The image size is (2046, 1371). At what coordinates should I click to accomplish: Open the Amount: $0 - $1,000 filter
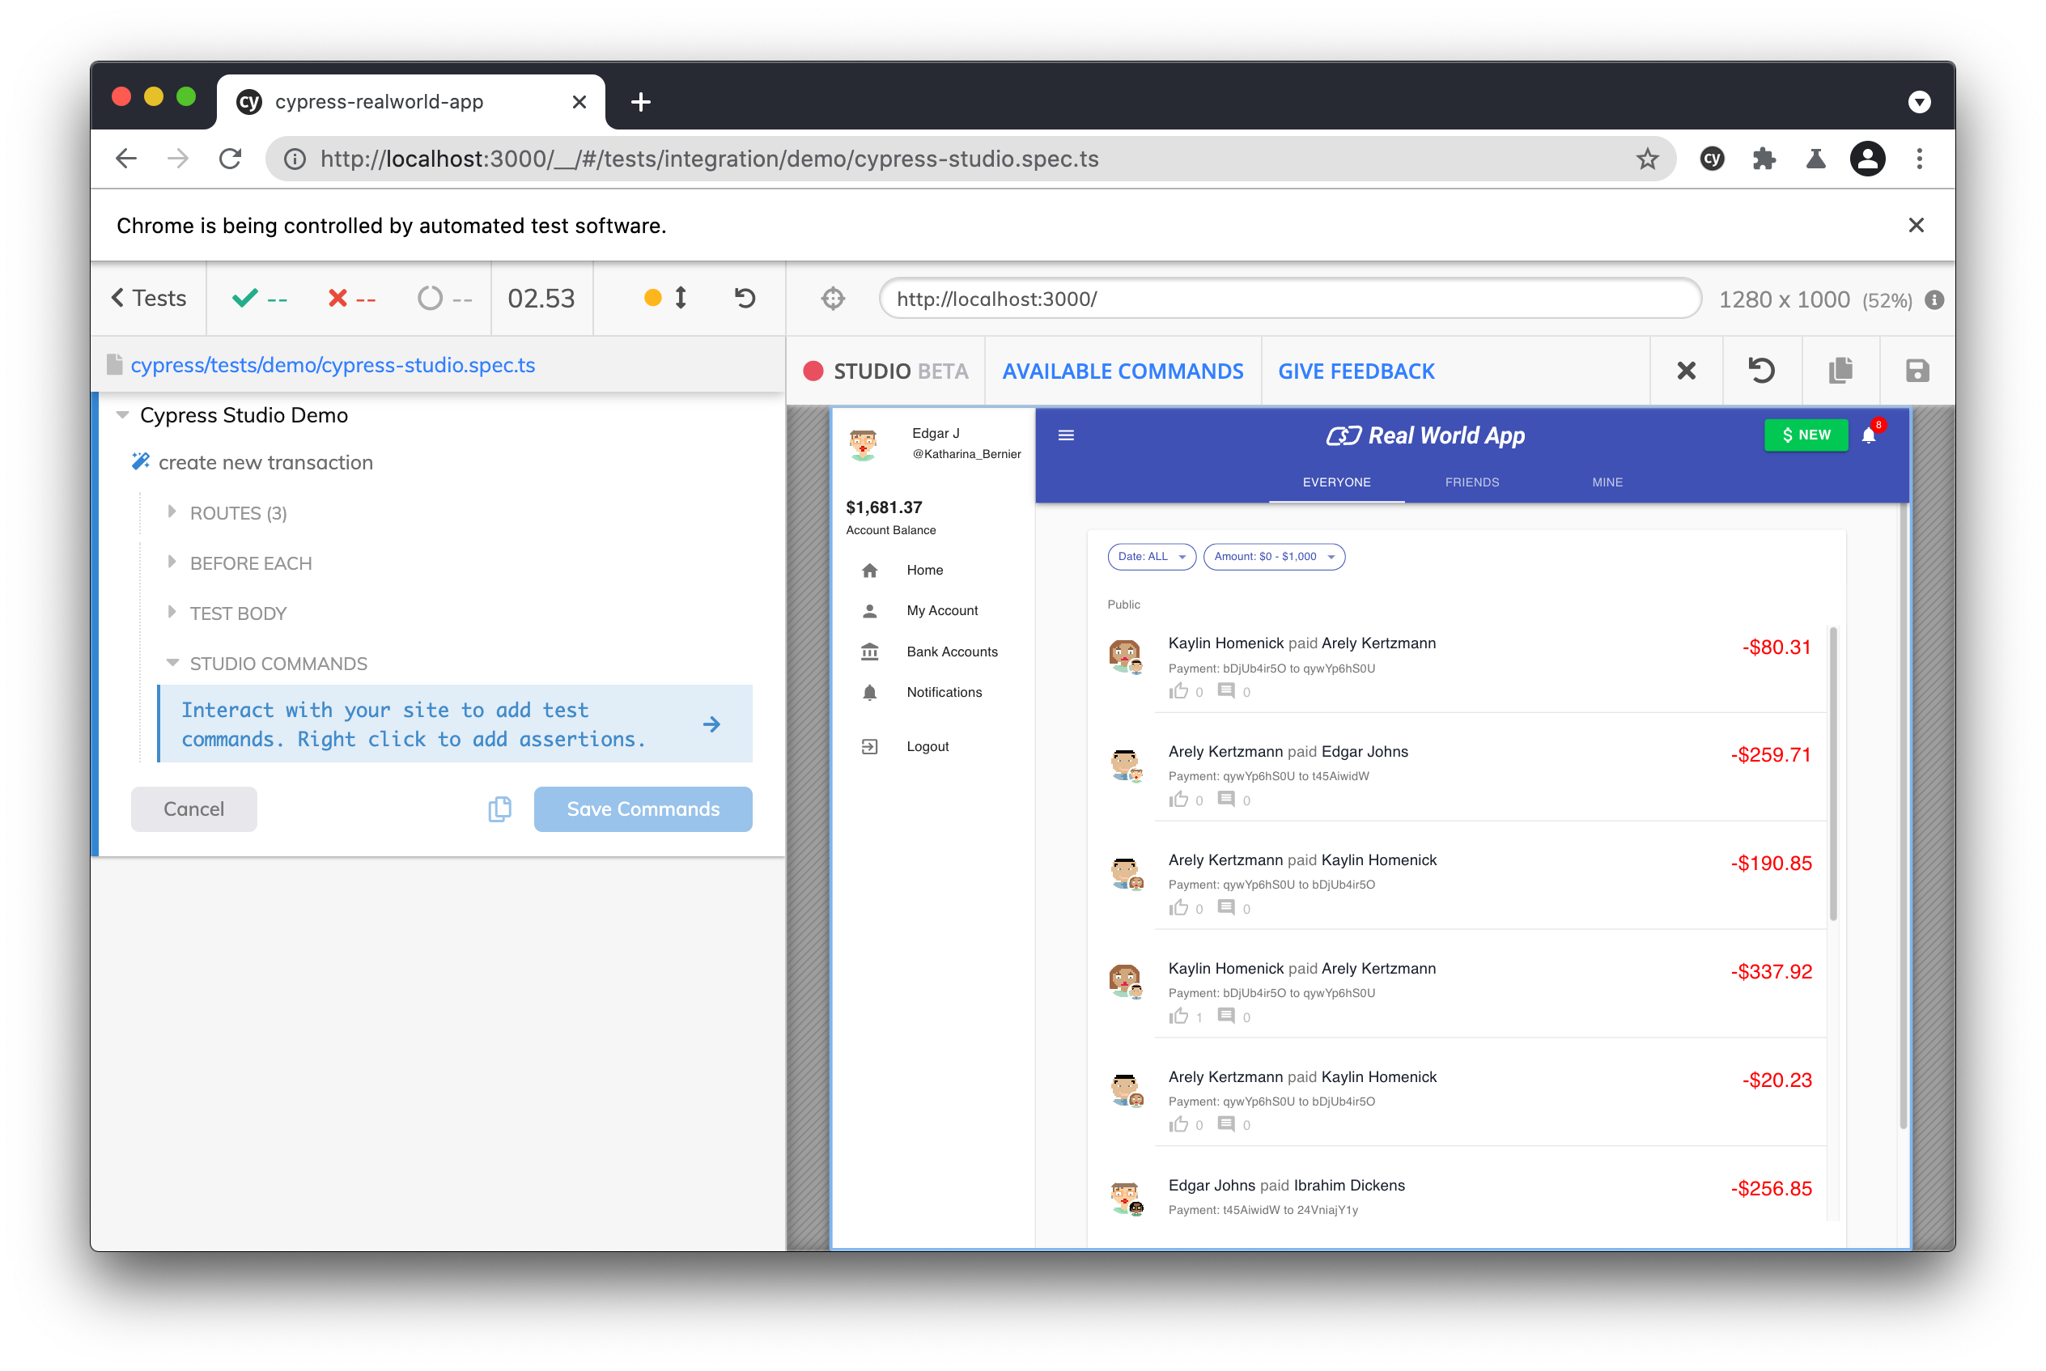pyautogui.click(x=1273, y=557)
